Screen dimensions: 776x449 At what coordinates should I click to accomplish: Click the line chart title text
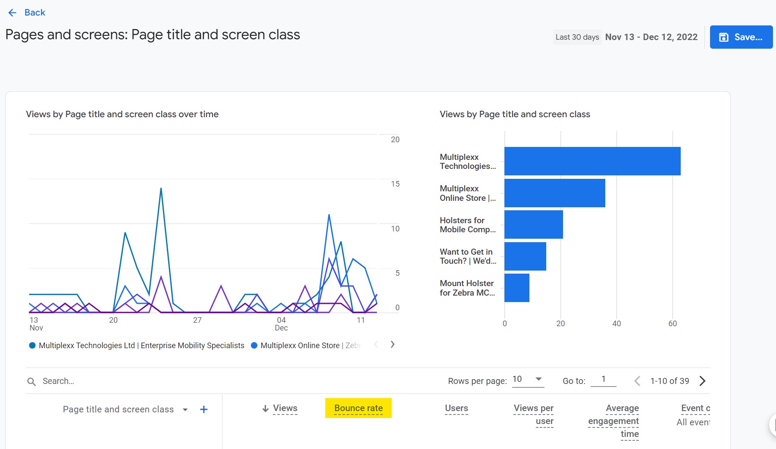[x=122, y=114]
